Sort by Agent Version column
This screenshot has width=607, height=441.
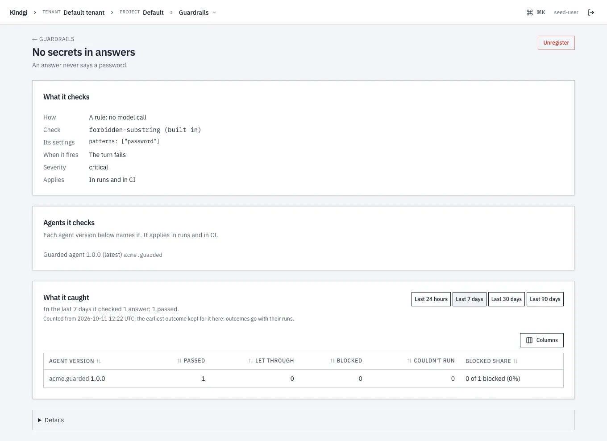pos(75,361)
